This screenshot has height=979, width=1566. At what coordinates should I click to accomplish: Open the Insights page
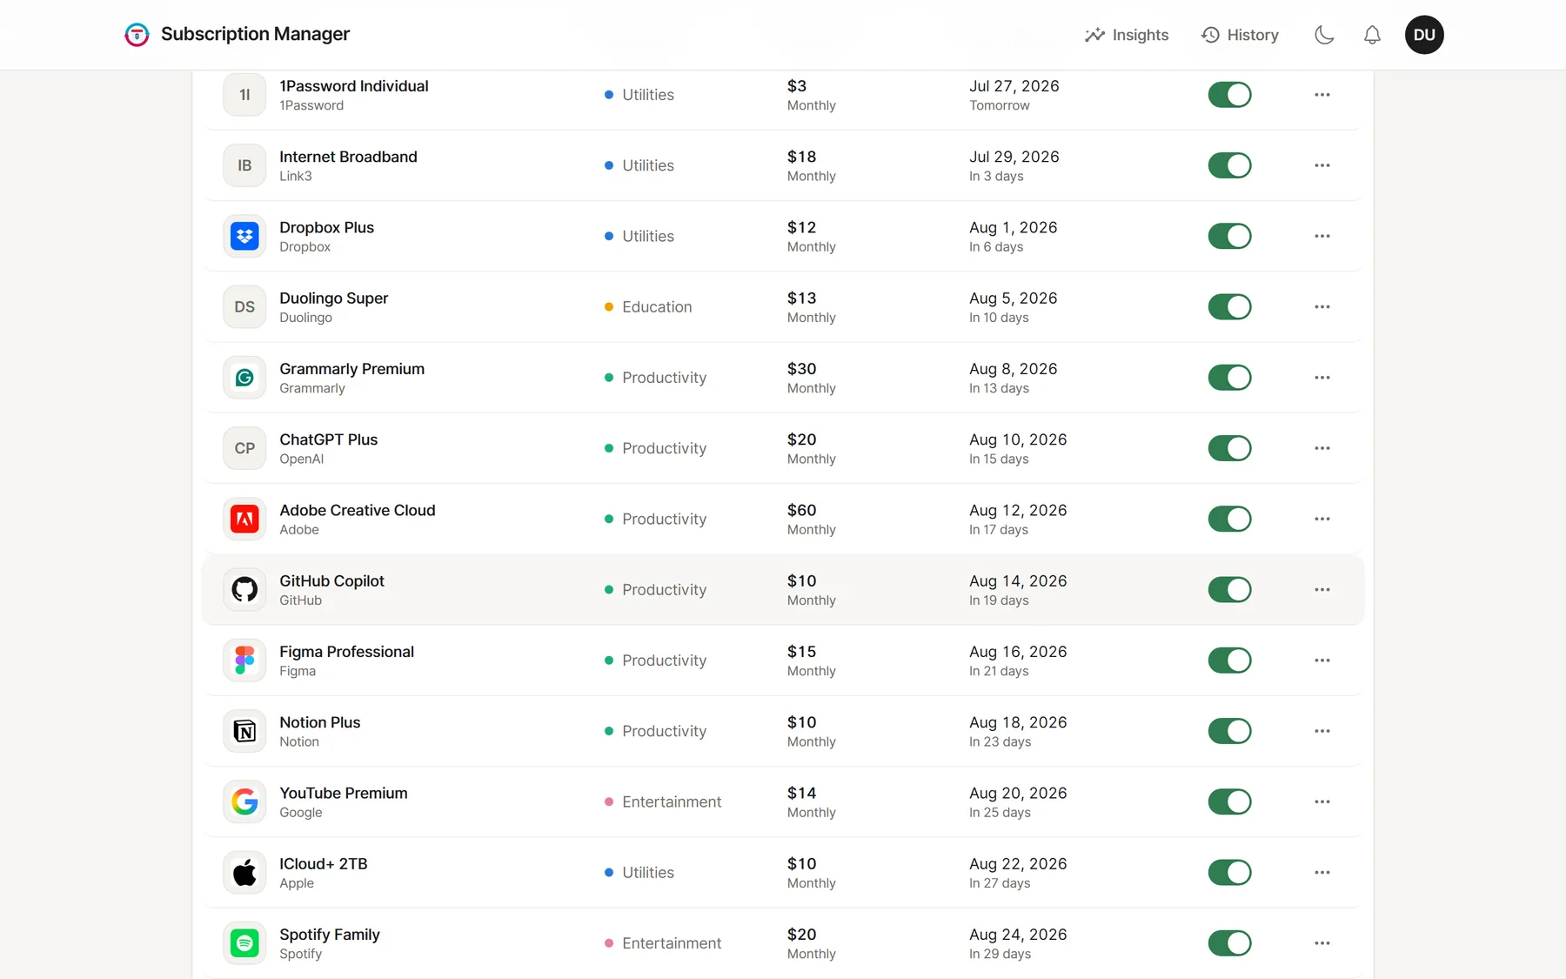pyautogui.click(x=1127, y=35)
